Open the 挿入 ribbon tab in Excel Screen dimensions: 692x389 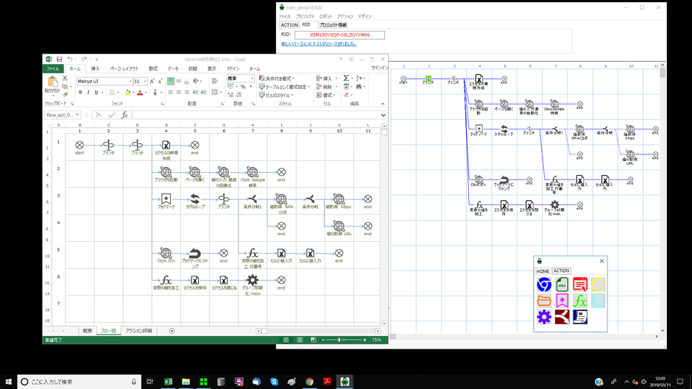[95, 68]
